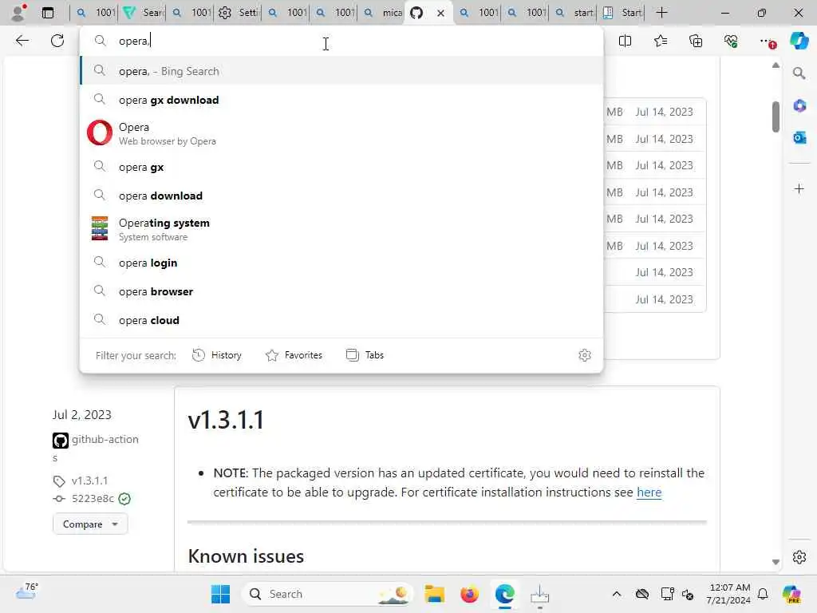Click the network status tray icon
This screenshot has height=613, width=817.
667,594
